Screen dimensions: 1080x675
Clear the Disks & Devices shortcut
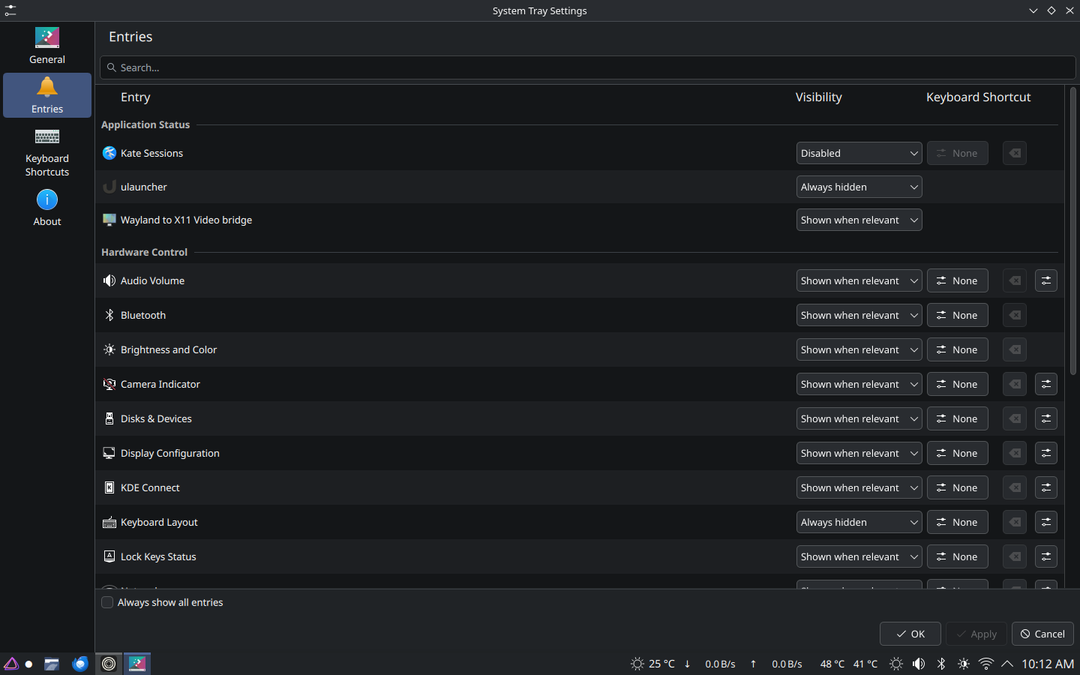pyautogui.click(x=1014, y=418)
